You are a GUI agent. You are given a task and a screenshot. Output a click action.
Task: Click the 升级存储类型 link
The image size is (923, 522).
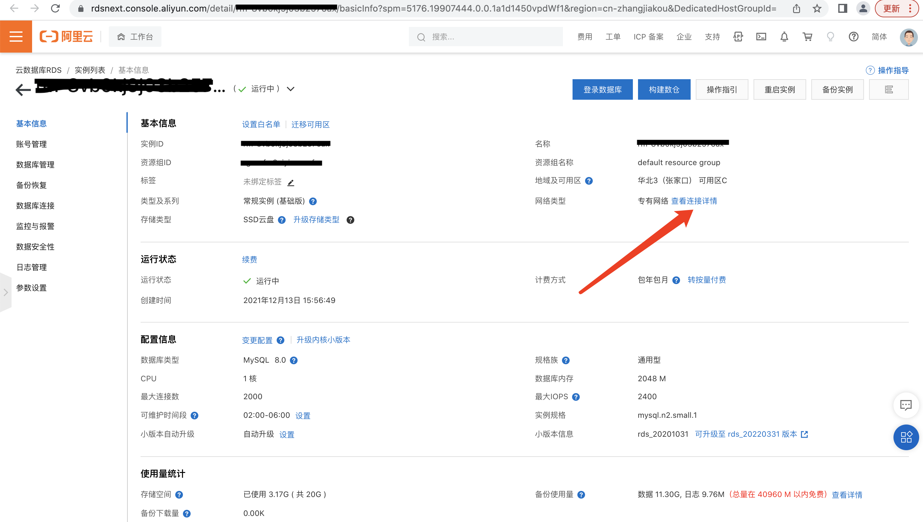(316, 219)
